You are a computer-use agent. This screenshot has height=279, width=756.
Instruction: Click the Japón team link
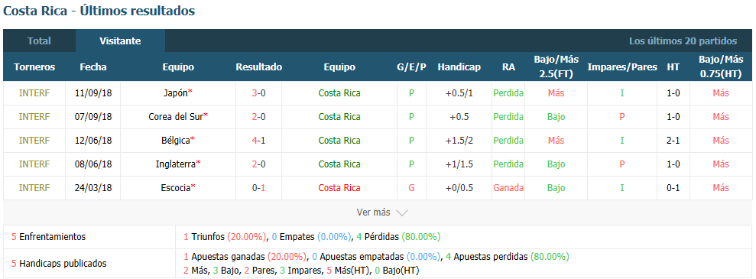pyautogui.click(x=176, y=93)
